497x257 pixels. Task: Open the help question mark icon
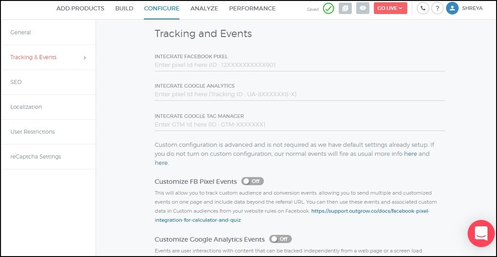(x=437, y=9)
